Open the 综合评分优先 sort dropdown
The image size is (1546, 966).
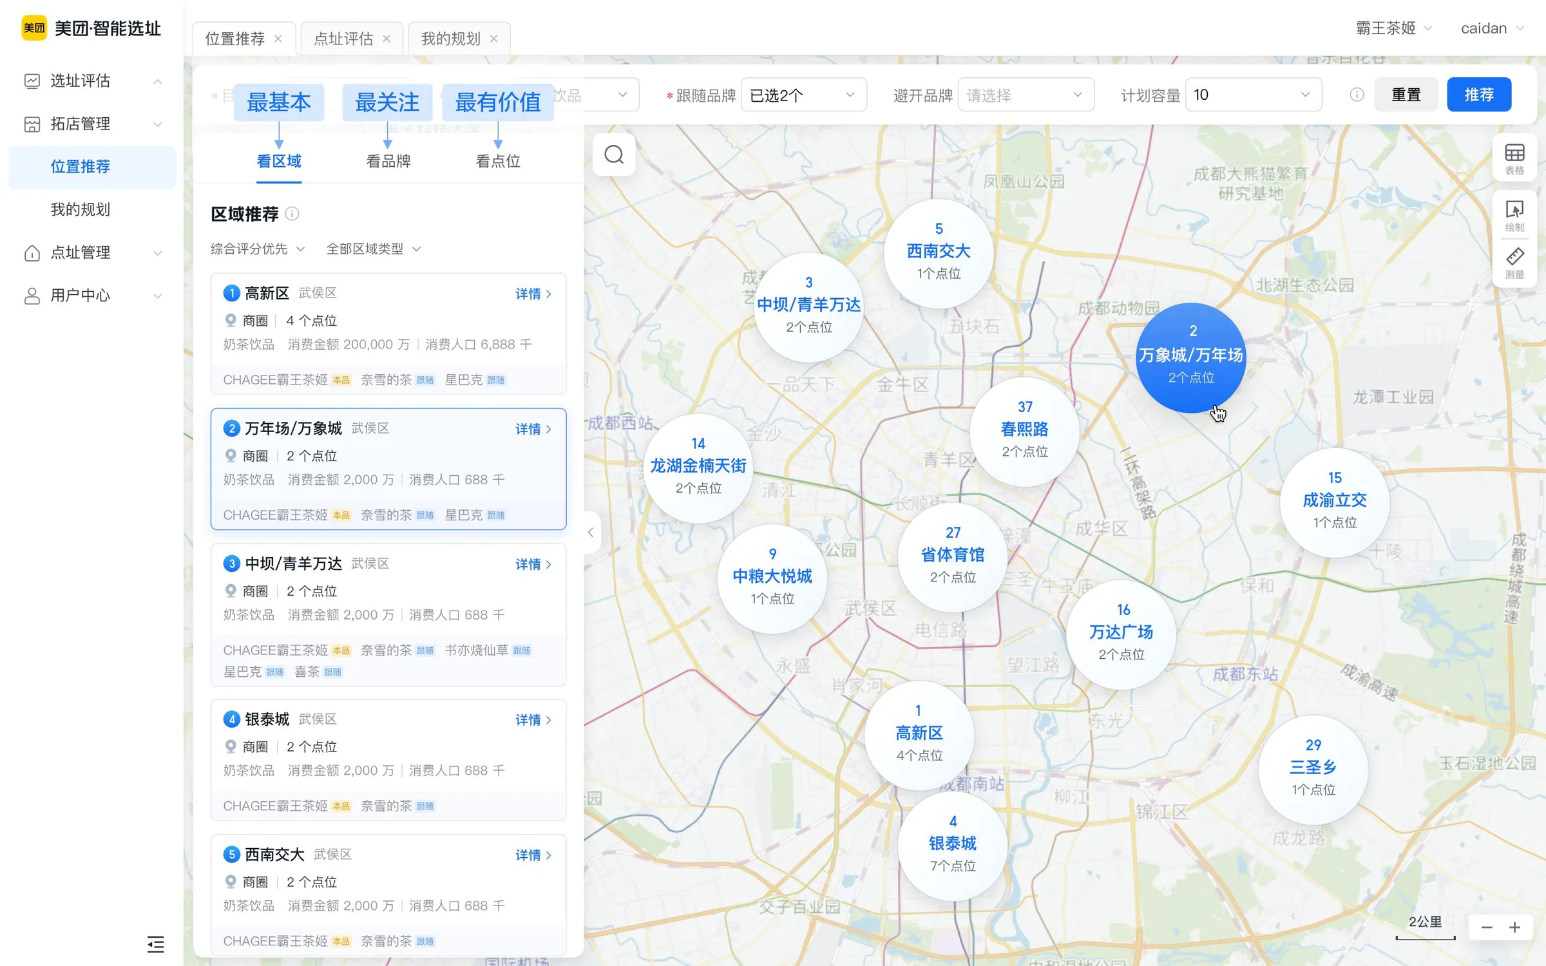pos(258,249)
